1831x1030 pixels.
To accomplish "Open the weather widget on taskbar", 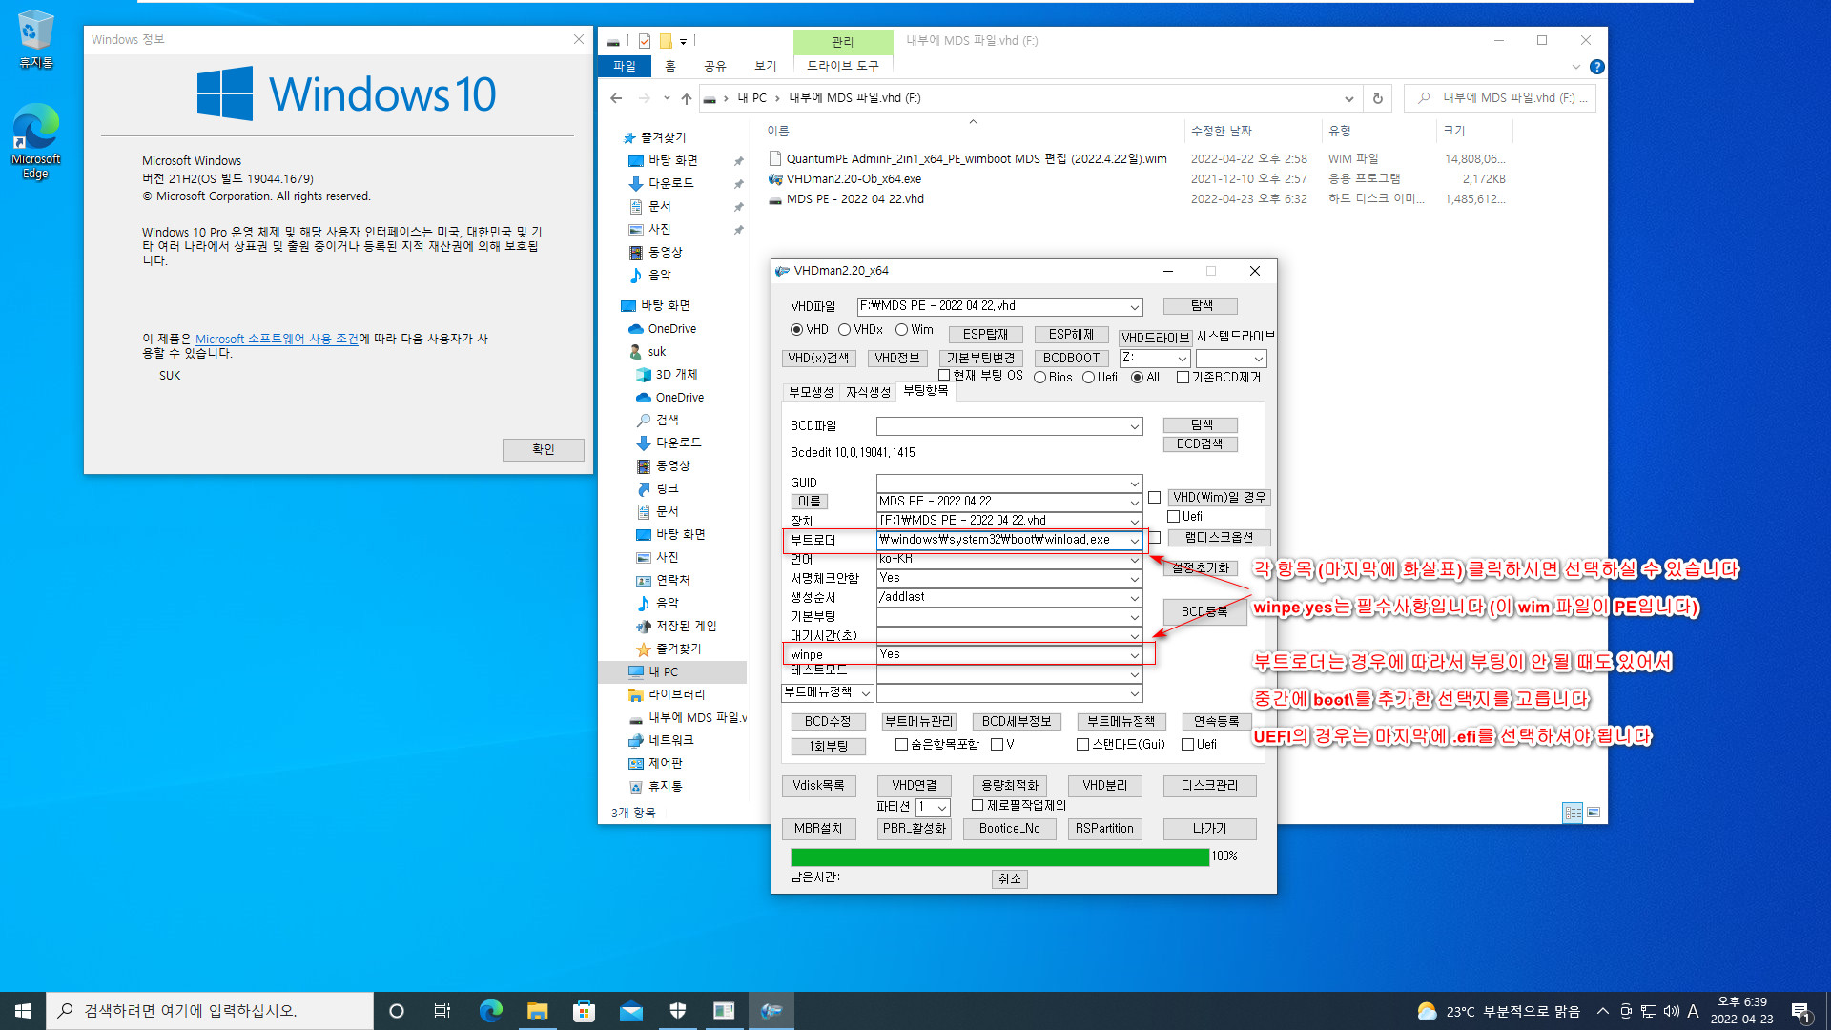I will [1498, 1011].
